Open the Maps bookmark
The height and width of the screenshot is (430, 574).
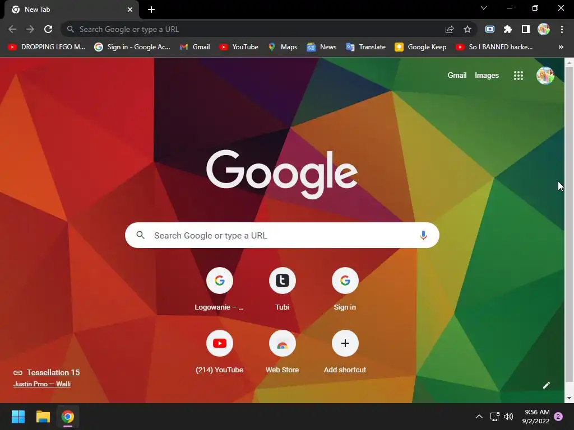click(x=283, y=47)
